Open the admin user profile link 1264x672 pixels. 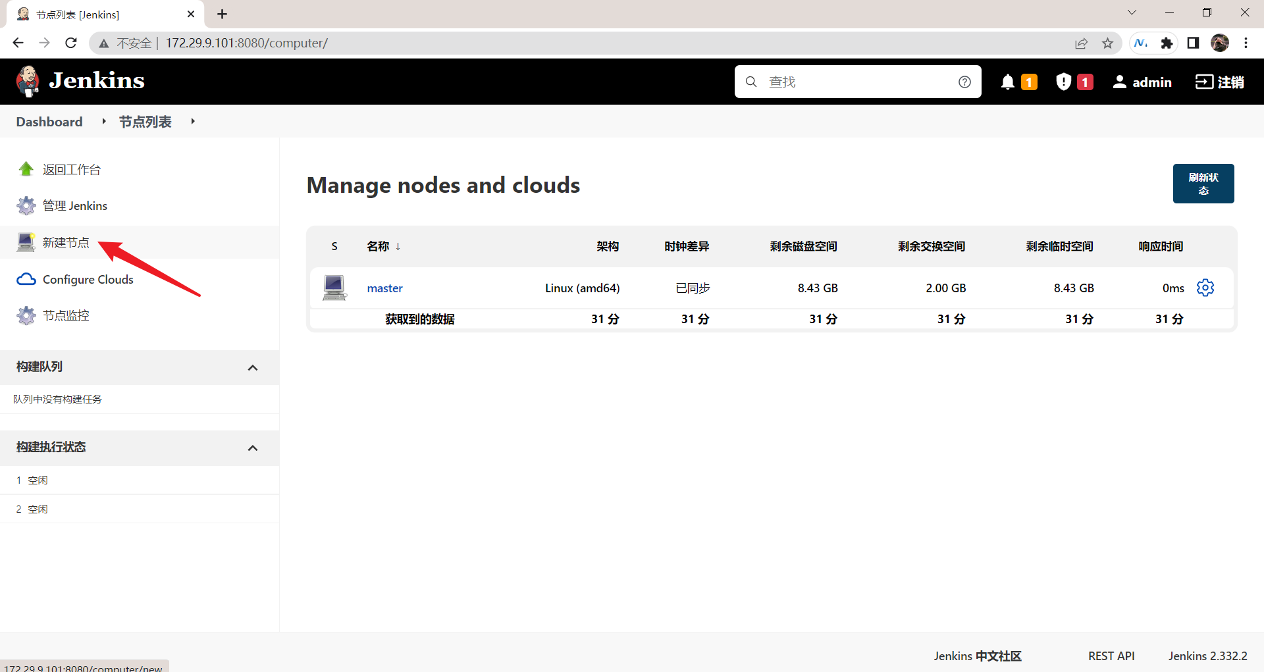1142,82
